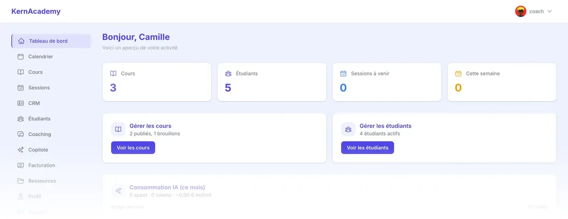Click the sparkle icon next to Consommation IA
Image resolution: width=568 pixels, height=219 pixels.
pyautogui.click(x=118, y=191)
